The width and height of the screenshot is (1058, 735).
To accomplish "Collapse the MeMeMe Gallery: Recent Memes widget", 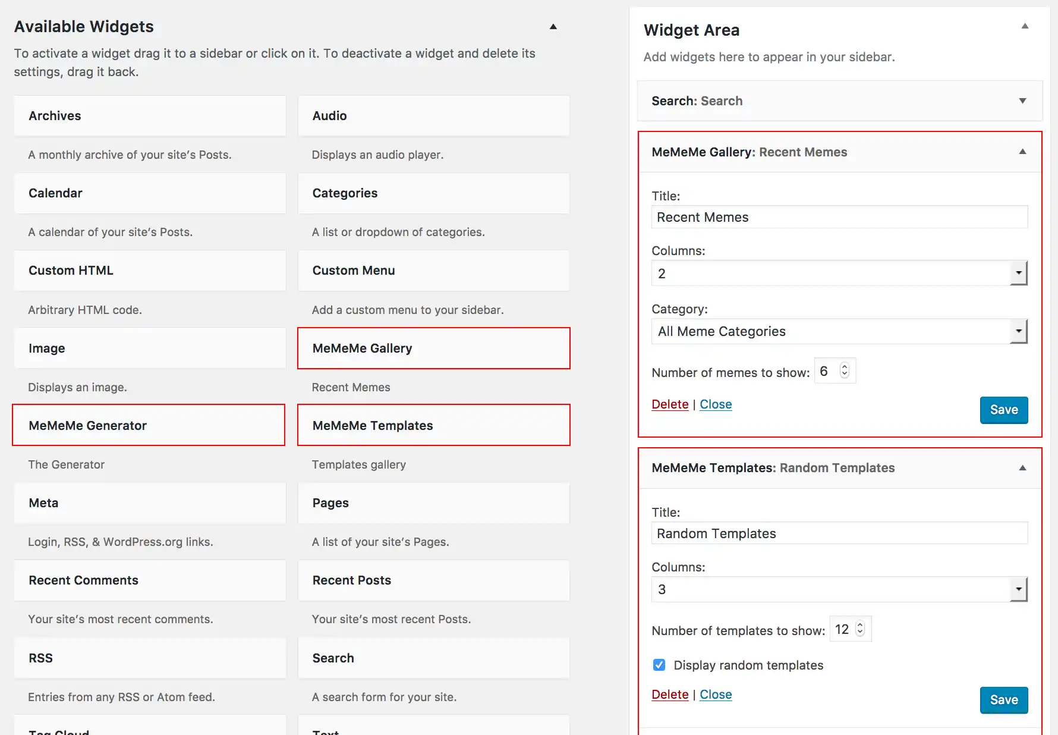I will pos(1023,152).
